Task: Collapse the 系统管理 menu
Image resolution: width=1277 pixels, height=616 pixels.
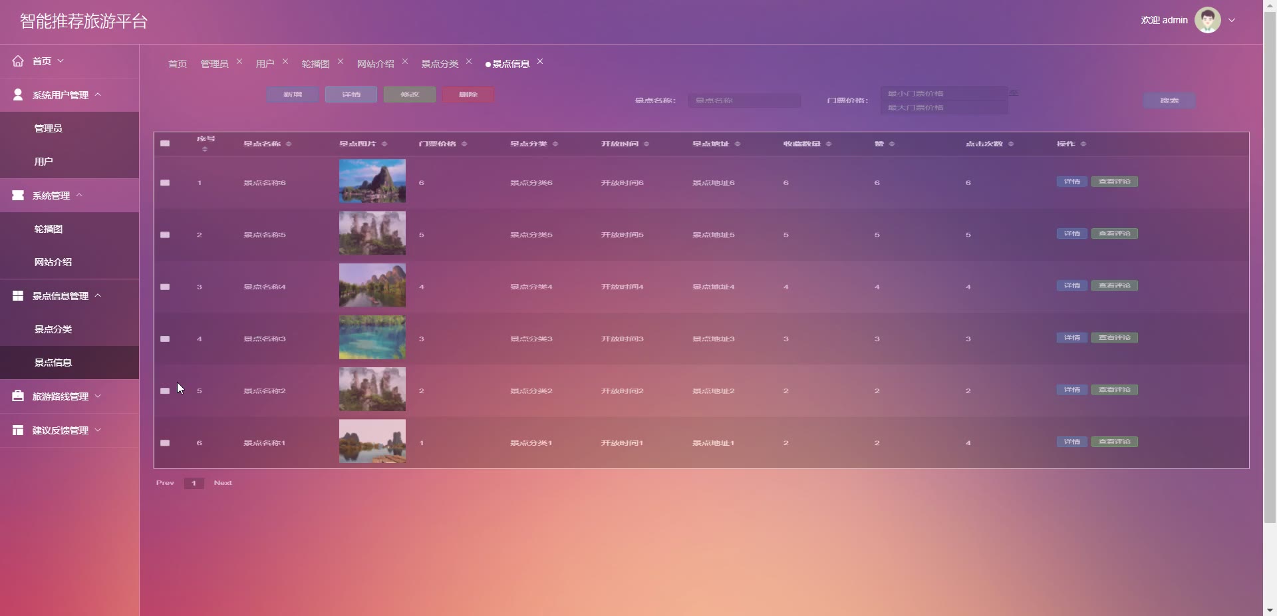Action: 79,195
